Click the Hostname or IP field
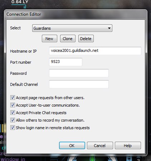The height and width of the screenshot is (161, 151). tap(95, 51)
